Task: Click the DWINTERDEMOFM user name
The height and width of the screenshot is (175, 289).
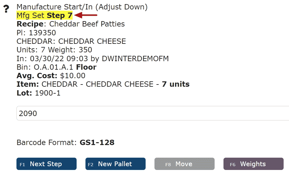Action: 135,59
